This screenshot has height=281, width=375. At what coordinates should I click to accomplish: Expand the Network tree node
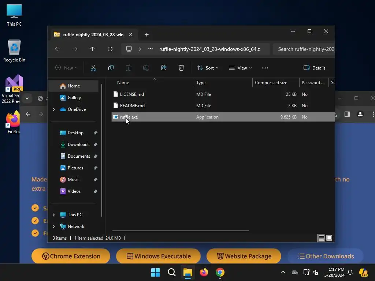54,226
